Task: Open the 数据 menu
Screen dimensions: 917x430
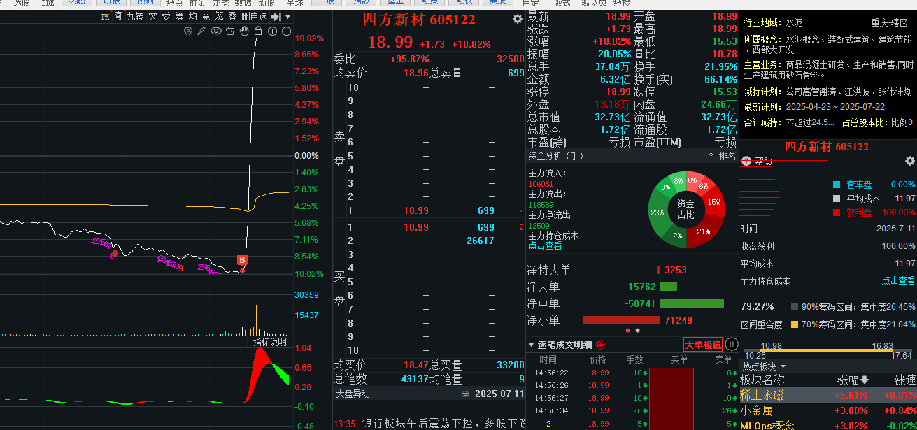Action: [243, 3]
